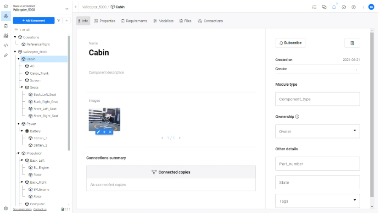Open the Documentation link

22,209
